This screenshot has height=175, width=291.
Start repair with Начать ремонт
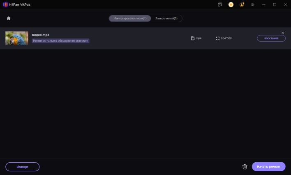tap(268, 167)
